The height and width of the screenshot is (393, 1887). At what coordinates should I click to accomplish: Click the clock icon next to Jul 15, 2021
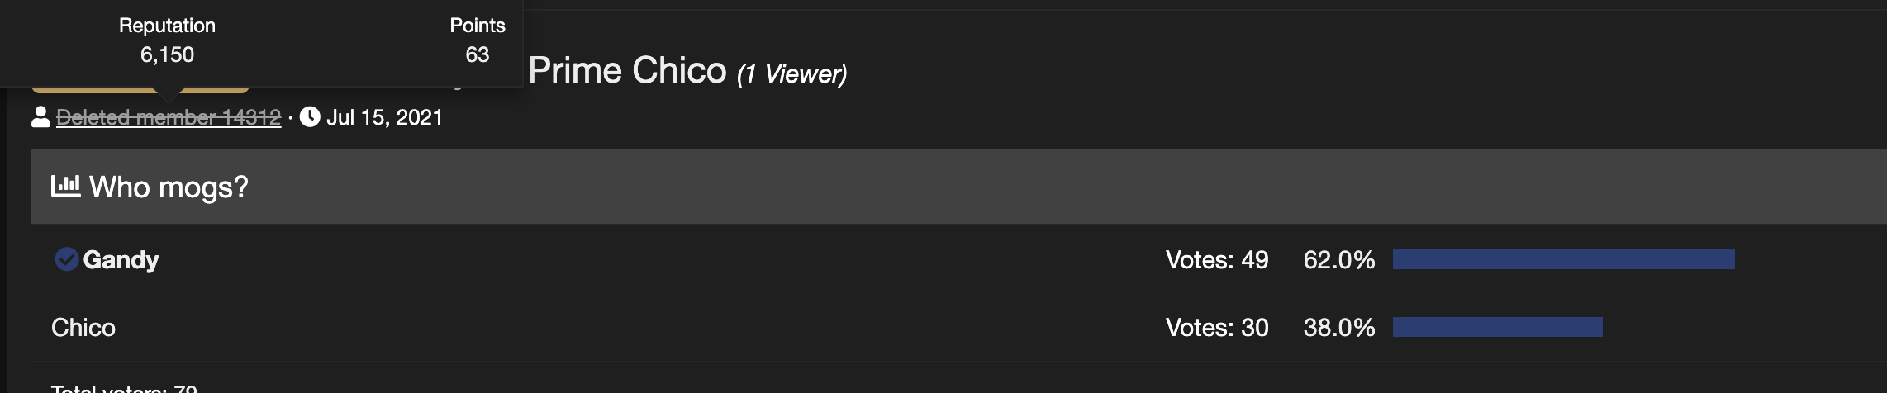[310, 117]
